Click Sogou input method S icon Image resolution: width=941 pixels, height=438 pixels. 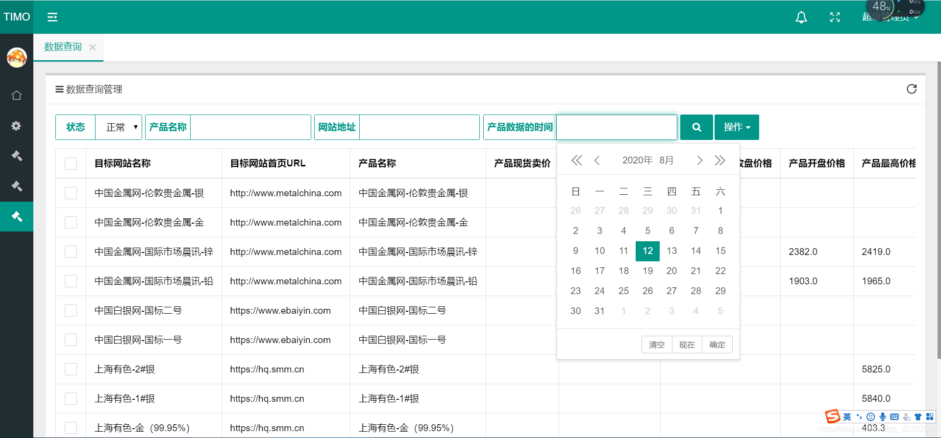(832, 416)
